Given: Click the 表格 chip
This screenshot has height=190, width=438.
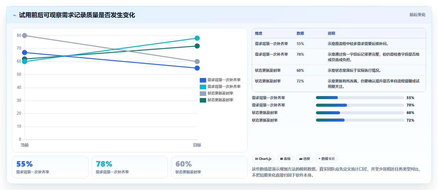Looking at the screenshot, I should point(285,159).
